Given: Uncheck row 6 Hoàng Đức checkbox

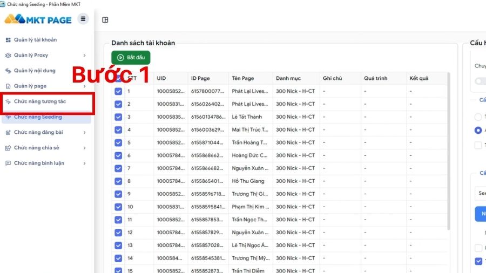Looking at the screenshot, I should (118, 155).
